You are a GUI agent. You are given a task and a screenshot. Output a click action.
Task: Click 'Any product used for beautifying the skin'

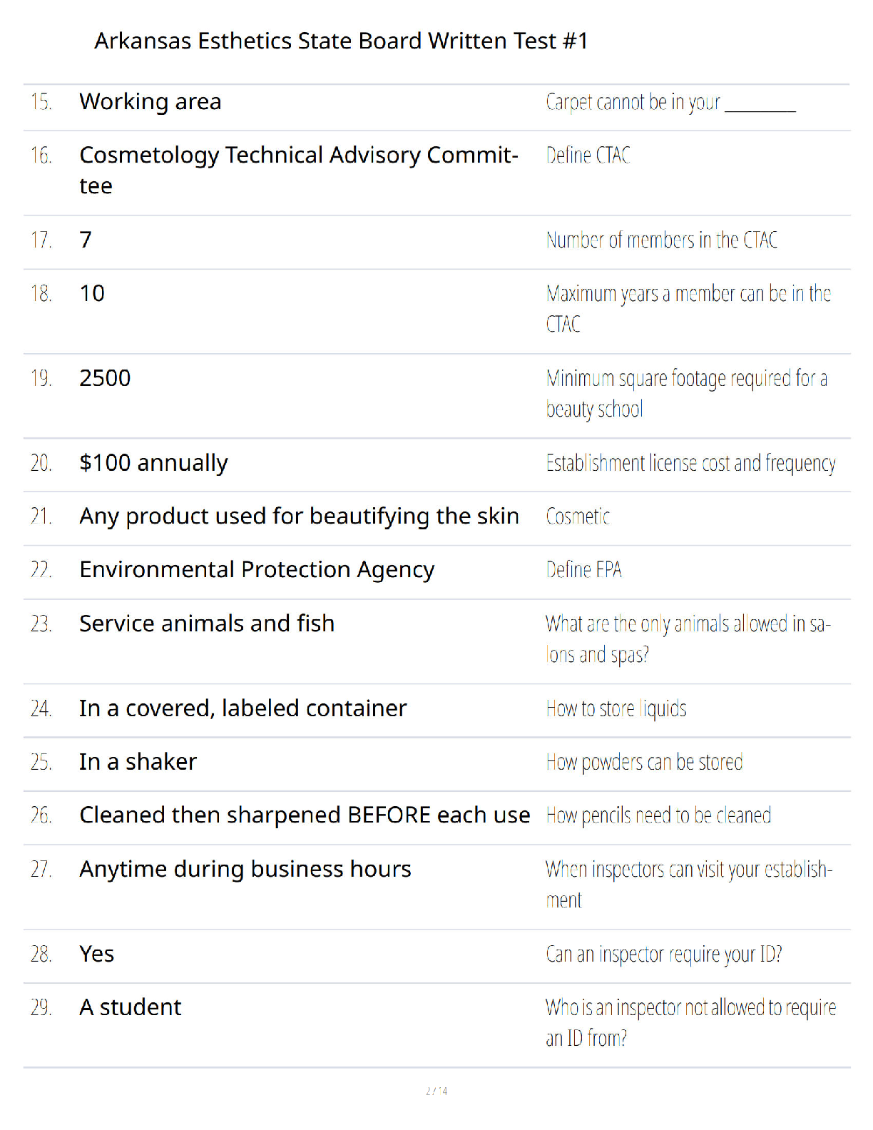tap(299, 516)
